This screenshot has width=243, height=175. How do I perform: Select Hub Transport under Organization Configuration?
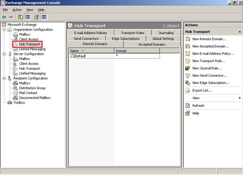point(29,44)
